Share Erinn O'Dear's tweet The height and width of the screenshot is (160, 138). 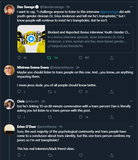112,155
